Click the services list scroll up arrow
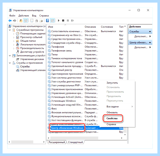The width and height of the screenshot is (160, 156). click(125, 26)
